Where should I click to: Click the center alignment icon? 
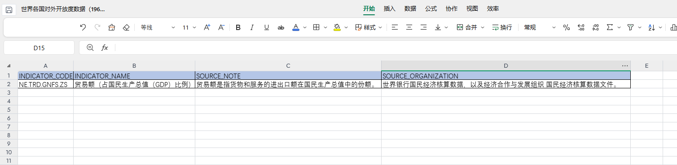pos(409,27)
